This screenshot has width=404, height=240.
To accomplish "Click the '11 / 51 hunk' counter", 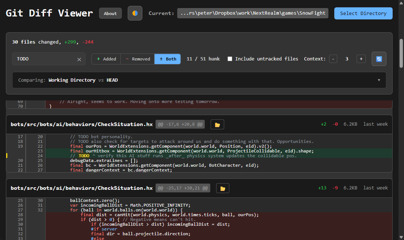I will coord(203,59).
